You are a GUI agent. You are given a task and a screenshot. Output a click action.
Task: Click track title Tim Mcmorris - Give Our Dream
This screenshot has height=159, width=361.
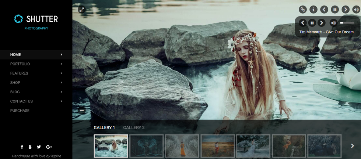[326, 32]
